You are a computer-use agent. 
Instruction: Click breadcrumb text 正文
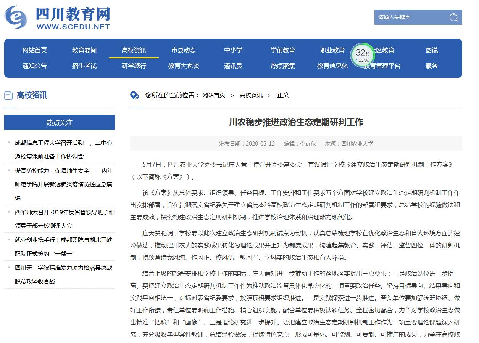[283, 95]
